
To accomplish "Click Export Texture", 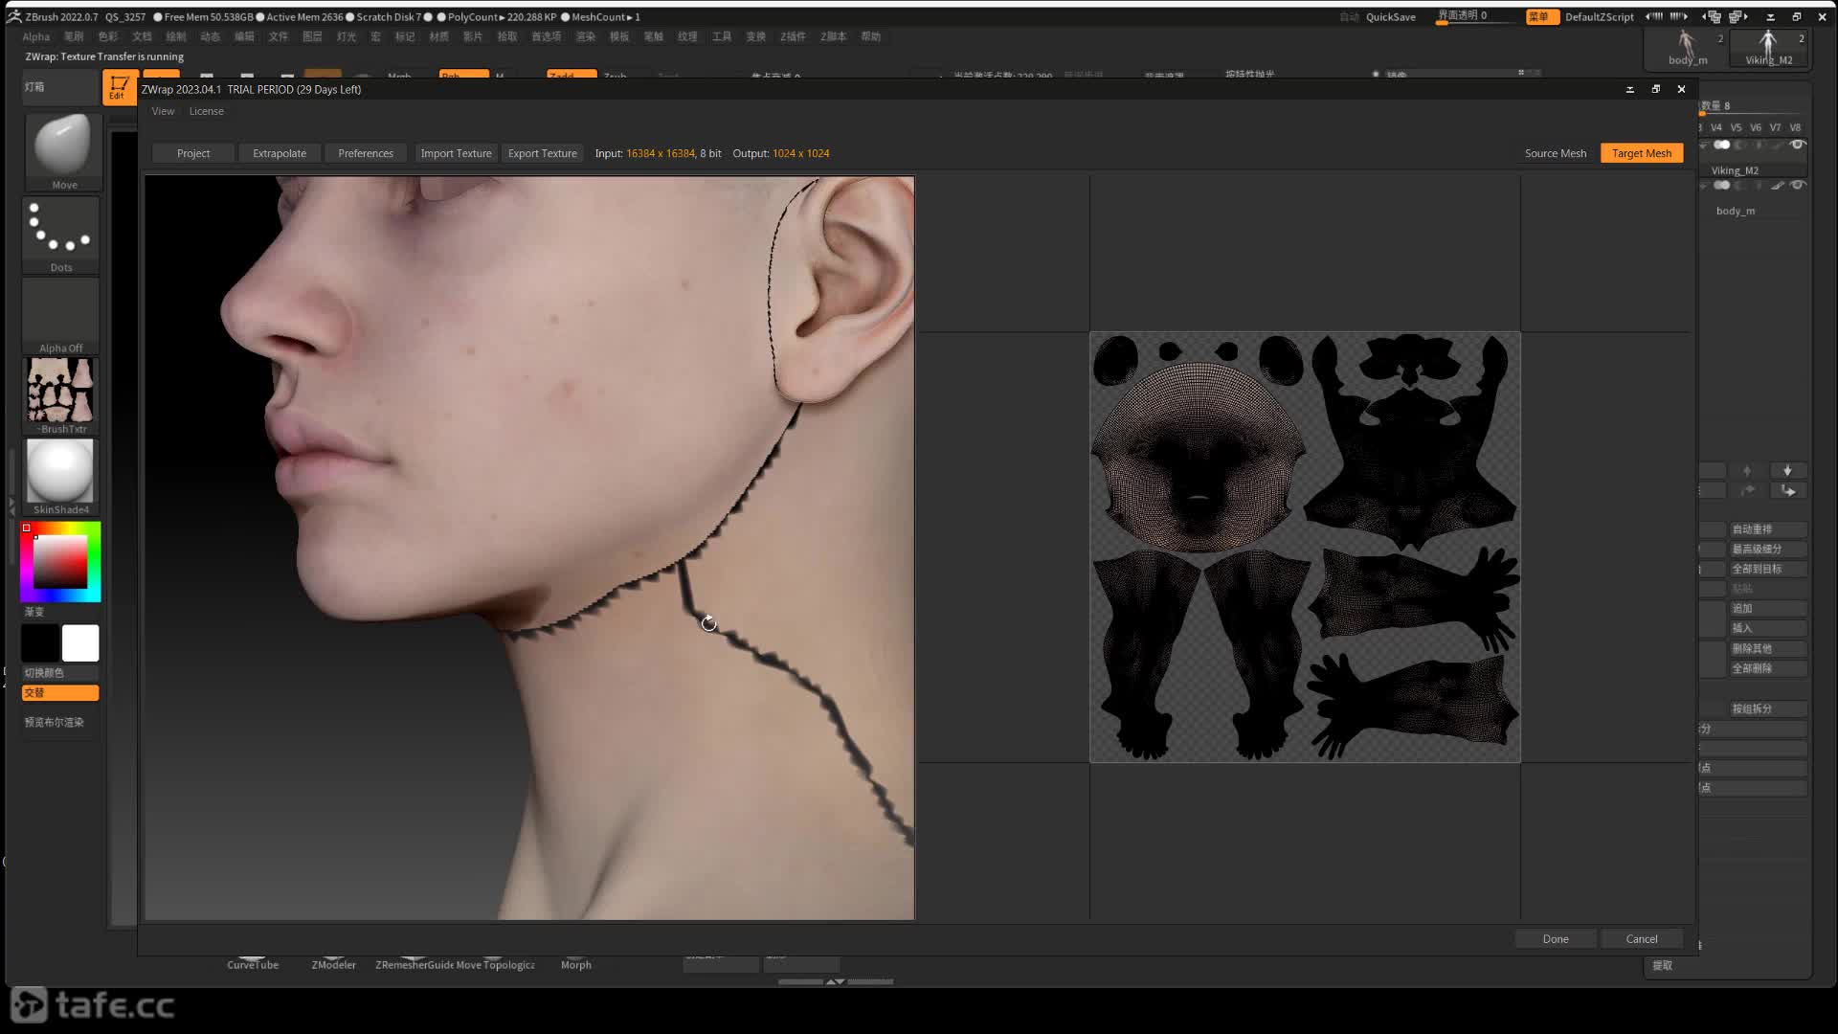I will pos(542,153).
